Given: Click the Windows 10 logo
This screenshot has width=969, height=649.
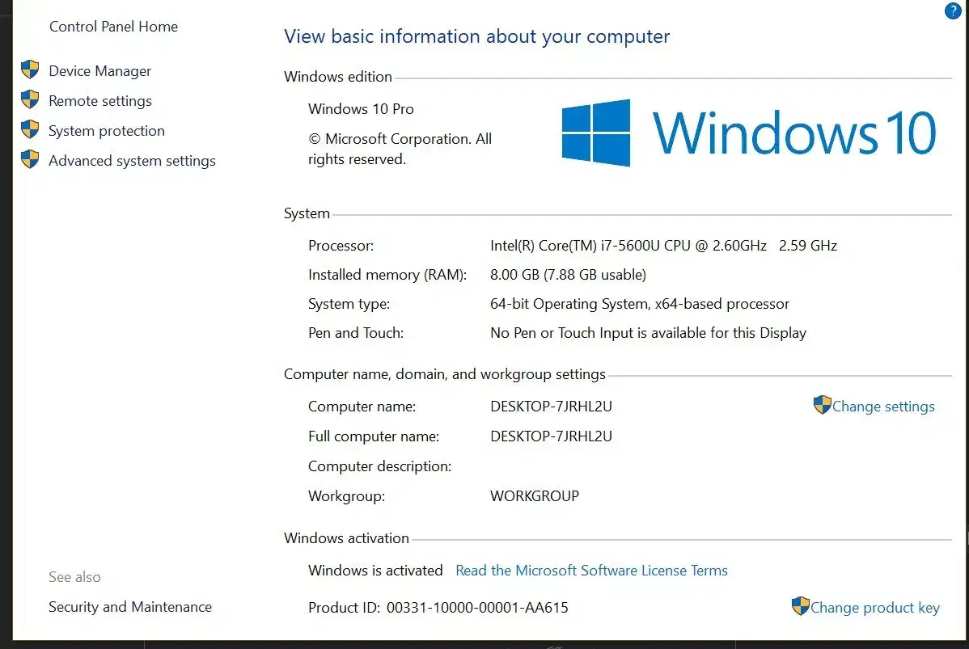Looking at the screenshot, I should pos(748,133).
